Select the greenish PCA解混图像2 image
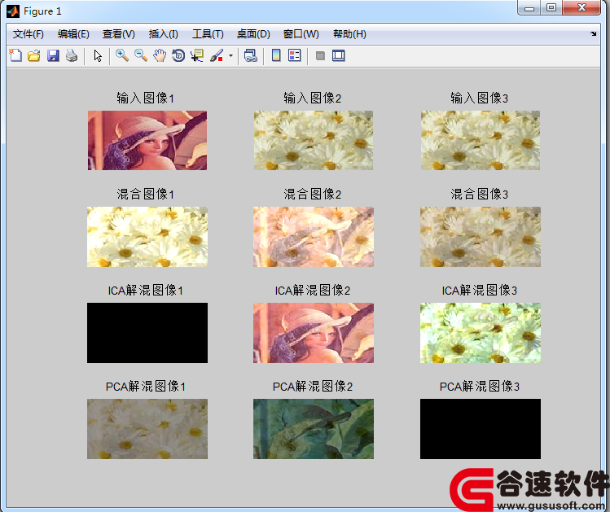The image size is (610, 512). [314, 429]
